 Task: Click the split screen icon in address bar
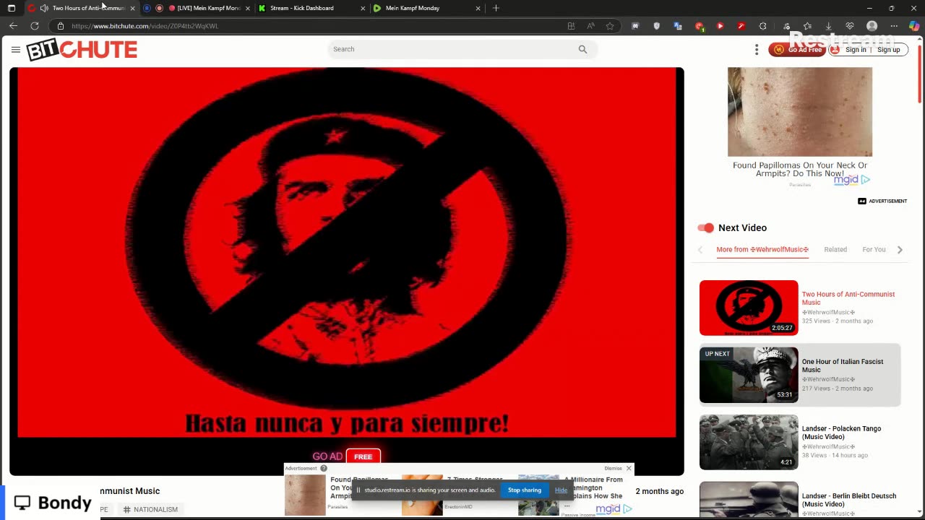click(x=571, y=26)
